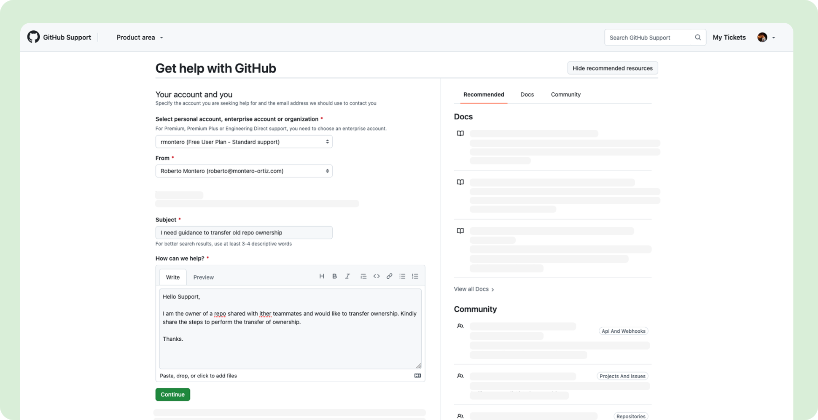Viewport: 818px width, 420px height.
Task: Toggle bold formatting in editor
Action: tap(334, 276)
